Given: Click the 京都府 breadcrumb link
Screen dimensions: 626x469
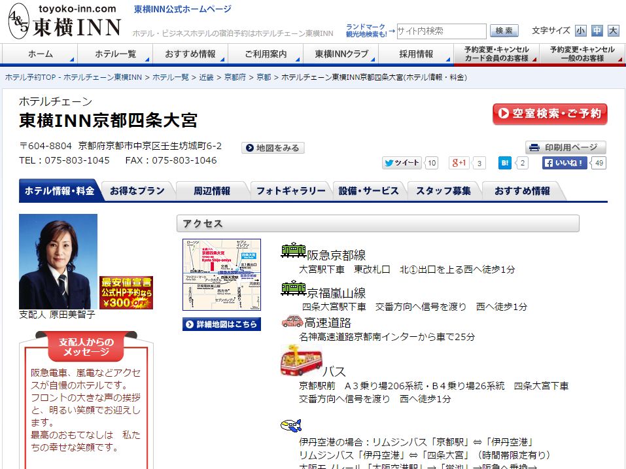Looking at the screenshot, I should click(x=235, y=77).
